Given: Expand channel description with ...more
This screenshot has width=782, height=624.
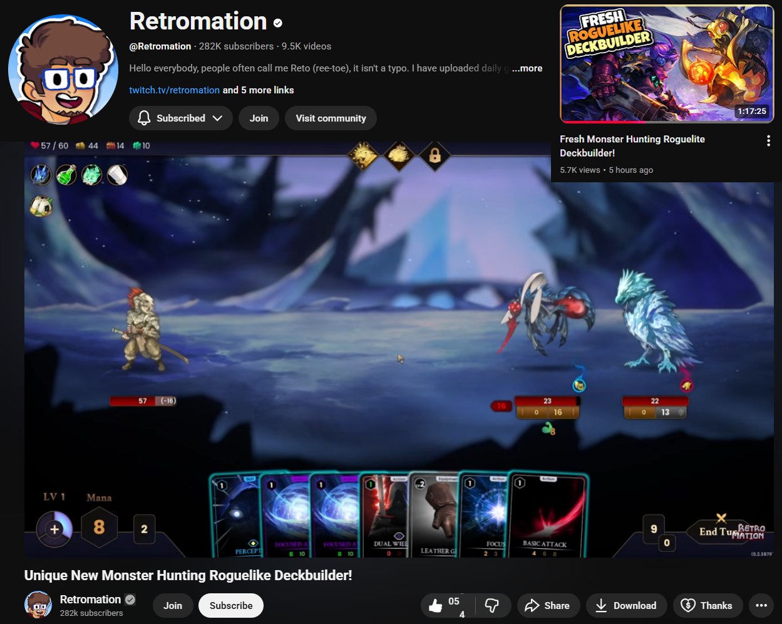Looking at the screenshot, I should pyautogui.click(x=527, y=68).
